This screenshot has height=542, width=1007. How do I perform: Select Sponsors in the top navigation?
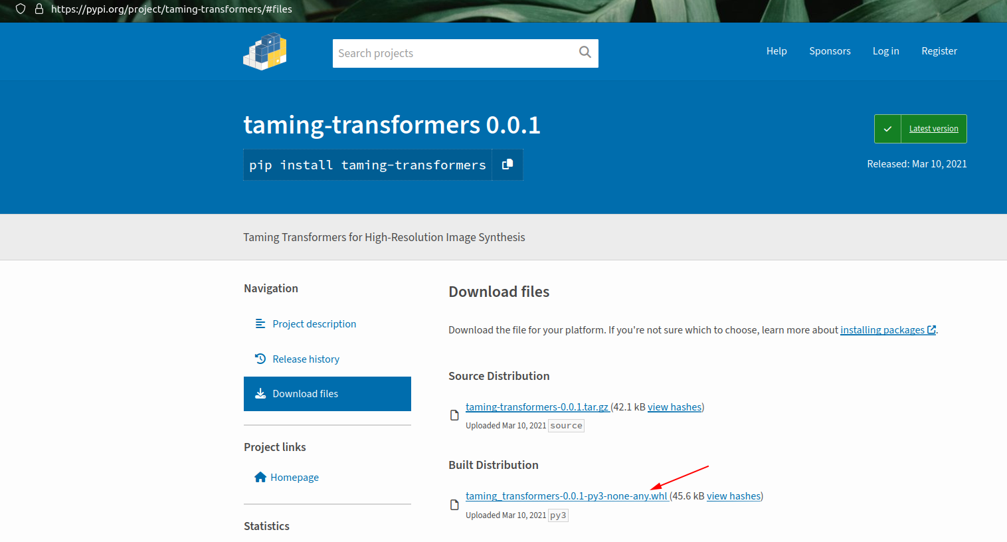(x=830, y=50)
